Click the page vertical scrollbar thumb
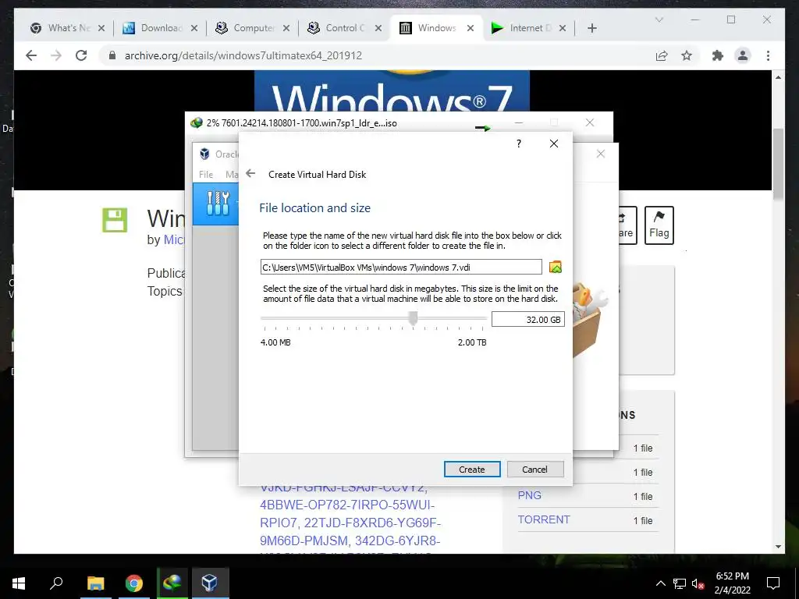 point(778,164)
